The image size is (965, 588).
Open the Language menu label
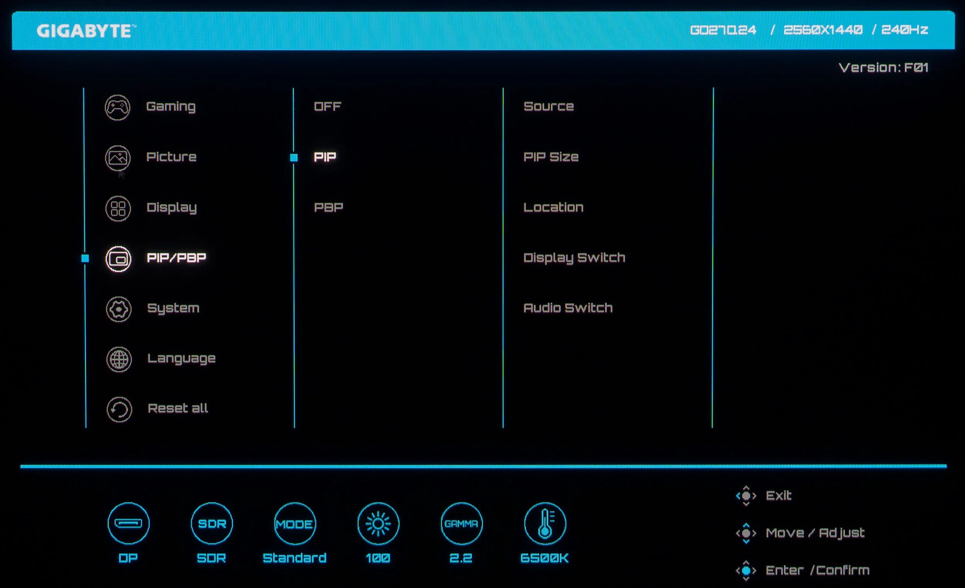(x=181, y=358)
